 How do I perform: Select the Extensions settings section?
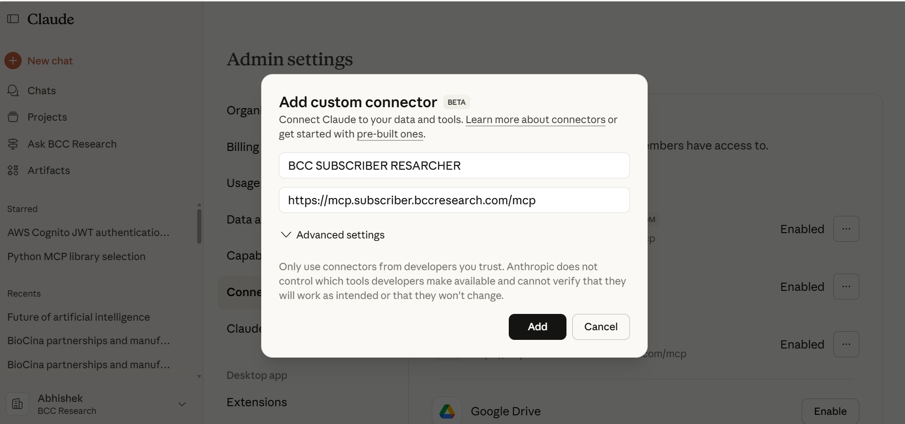[256, 402]
